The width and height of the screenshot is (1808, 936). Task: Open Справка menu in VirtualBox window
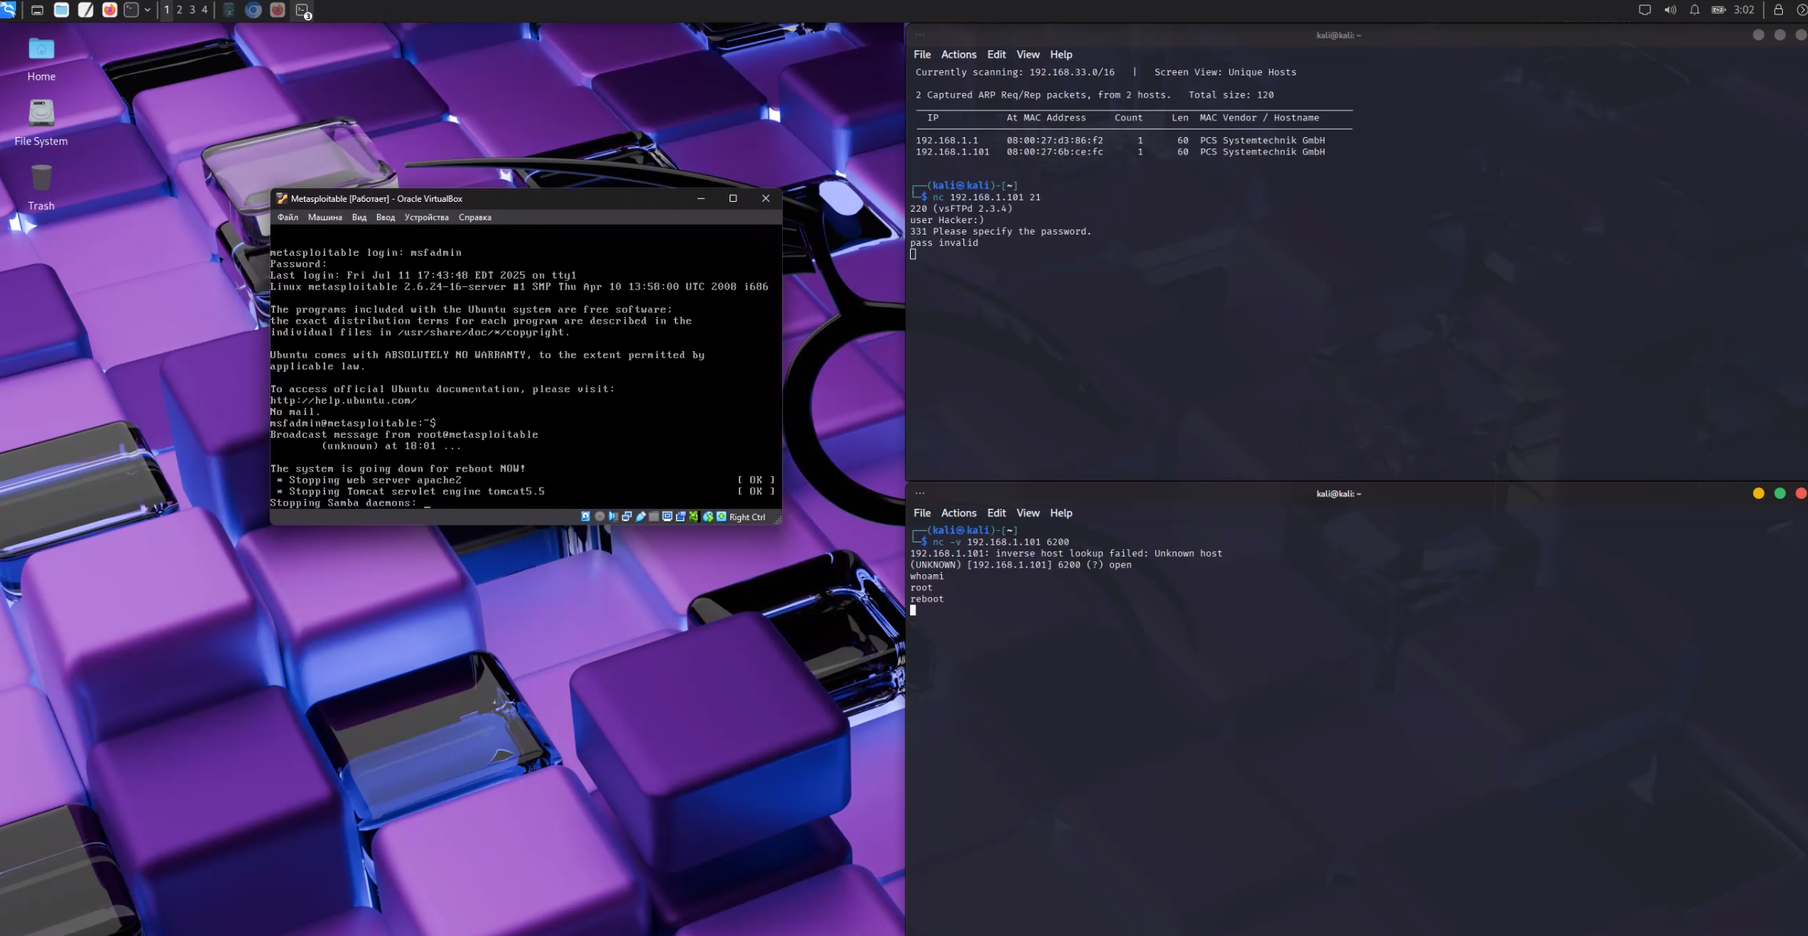coord(475,217)
